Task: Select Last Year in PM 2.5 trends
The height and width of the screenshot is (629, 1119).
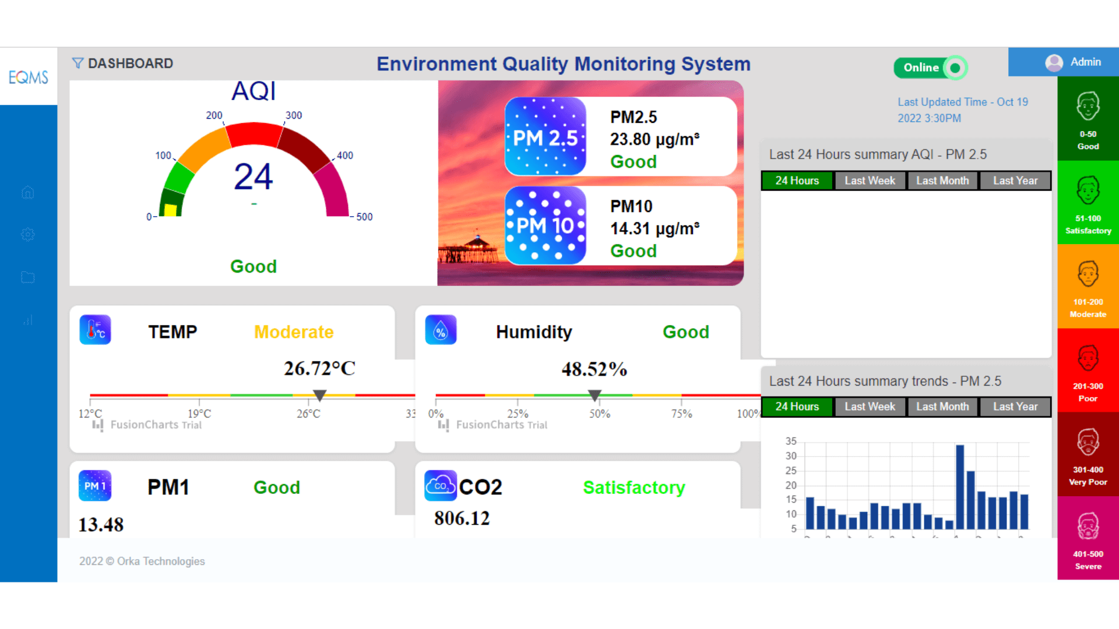Action: point(1015,407)
